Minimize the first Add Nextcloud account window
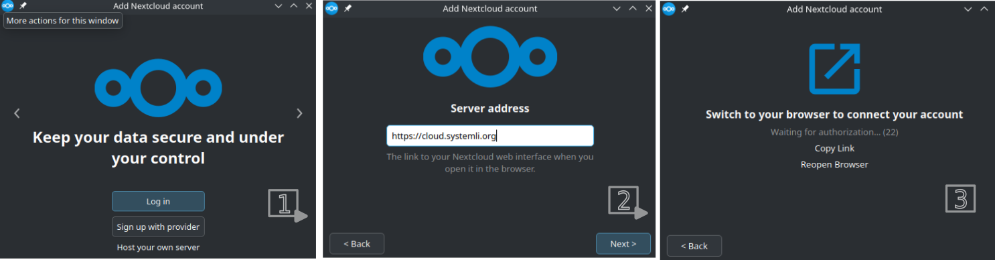 [x=279, y=6]
